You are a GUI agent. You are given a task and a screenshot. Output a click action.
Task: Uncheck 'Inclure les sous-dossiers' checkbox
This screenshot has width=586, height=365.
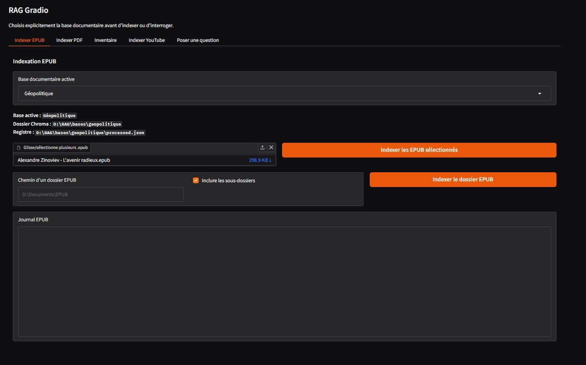(x=196, y=180)
